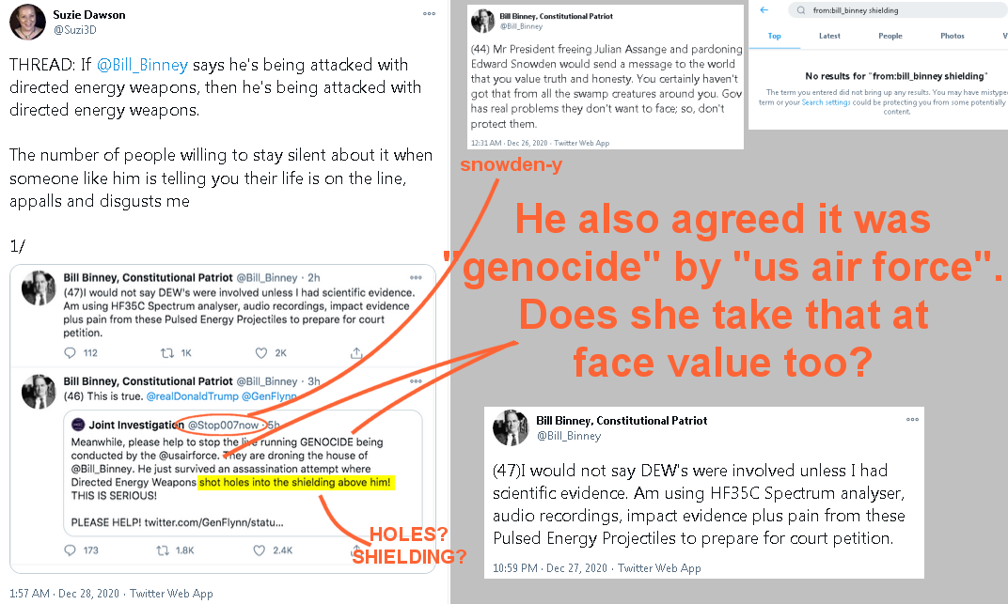Switch to the Latest search tab
The width and height of the screenshot is (1008, 604).
click(x=829, y=36)
